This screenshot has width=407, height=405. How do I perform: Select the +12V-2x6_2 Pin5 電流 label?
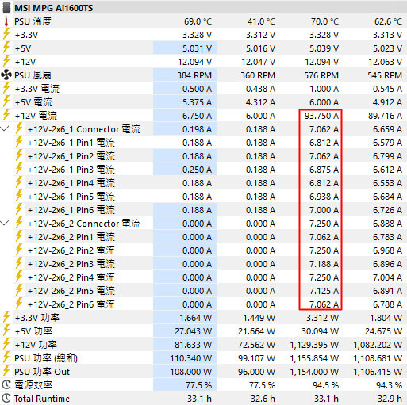[x=71, y=291]
